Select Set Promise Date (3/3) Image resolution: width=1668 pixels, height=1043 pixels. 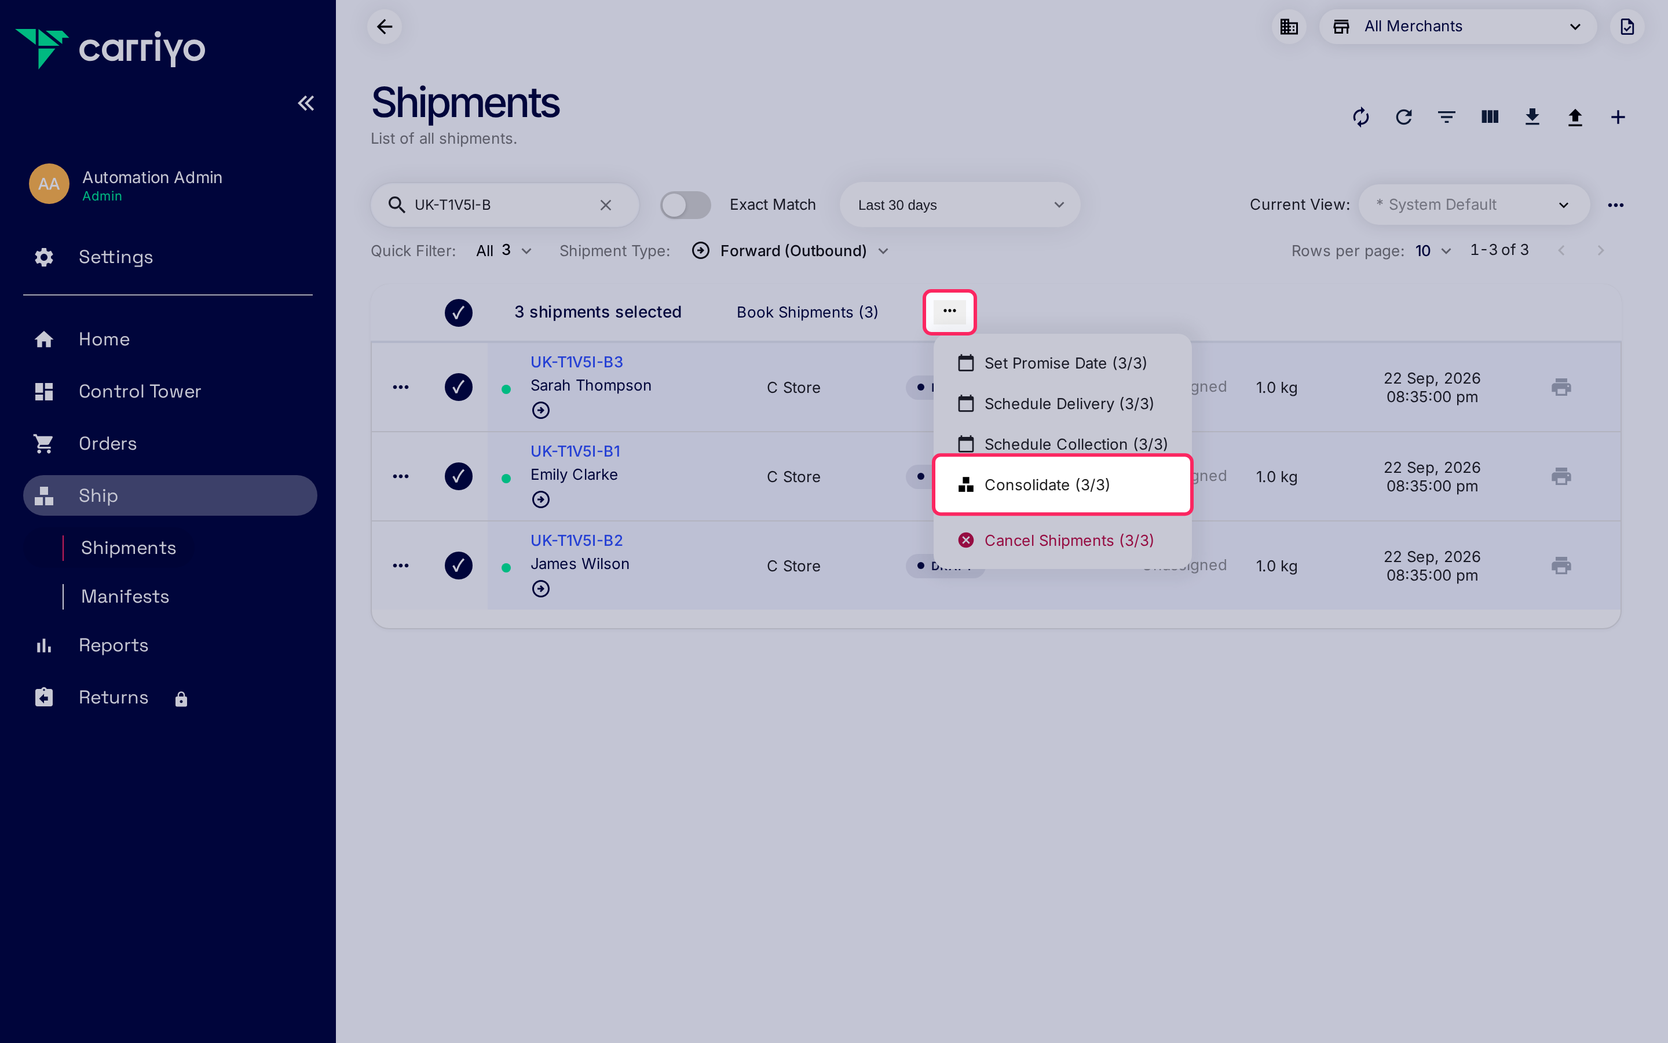point(1062,363)
